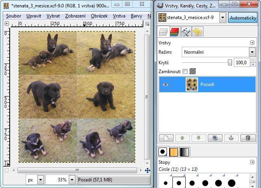Open the Vrstvy panel menu arrow
This screenshot has width=261, height=188.
coord(252,43)
